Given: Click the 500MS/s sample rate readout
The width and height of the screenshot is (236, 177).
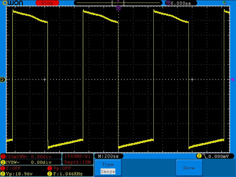Looking at the screenshot, I should coord(78,156).
